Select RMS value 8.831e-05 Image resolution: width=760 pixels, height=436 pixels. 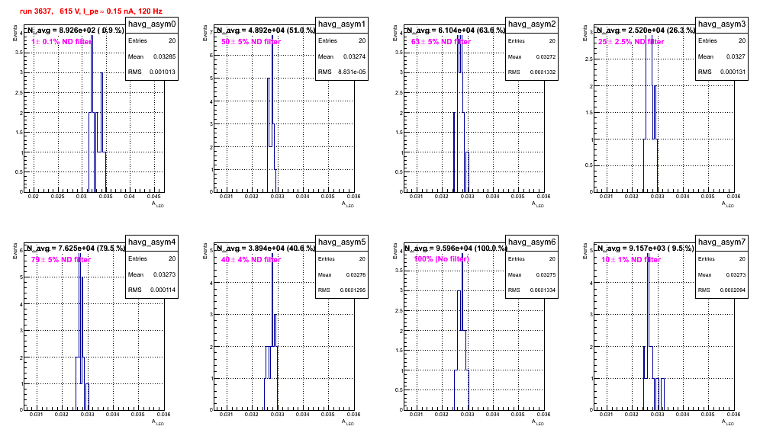(x=352, y=72)
